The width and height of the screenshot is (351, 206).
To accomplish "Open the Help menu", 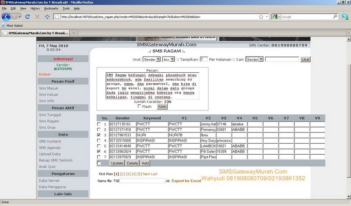I will pos(77,8).
